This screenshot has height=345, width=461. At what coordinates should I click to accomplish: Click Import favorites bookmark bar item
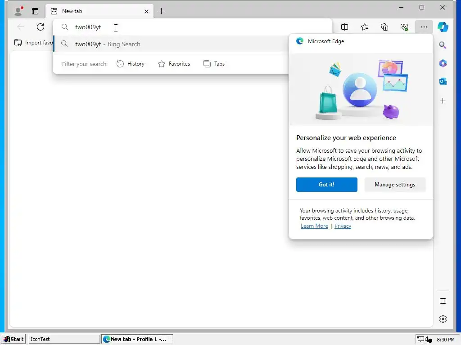tap(33, 43)
